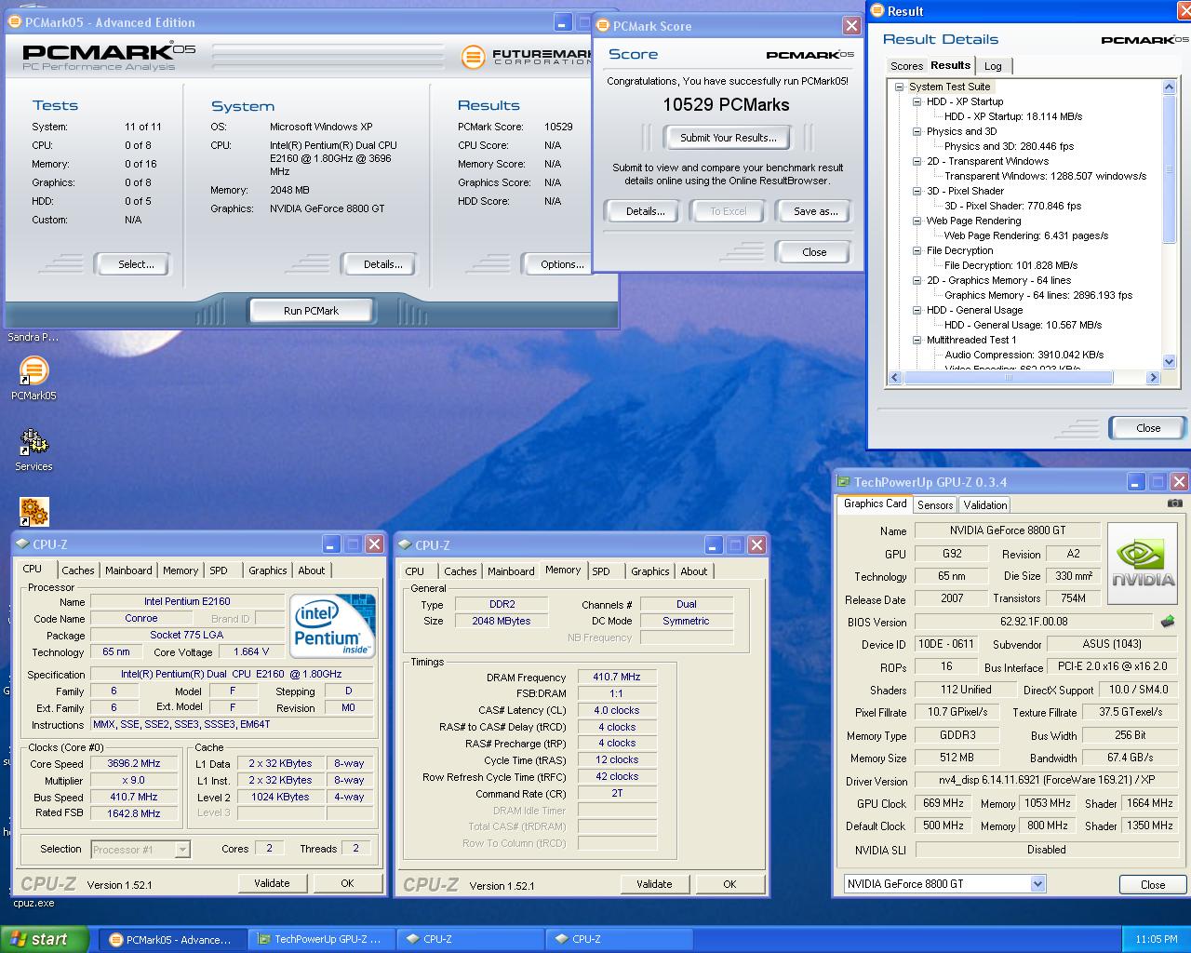The width and height of the screenshot is (1191, 953).
Task: Click the title bar icon of the Result window
Action: click(877, 11)
